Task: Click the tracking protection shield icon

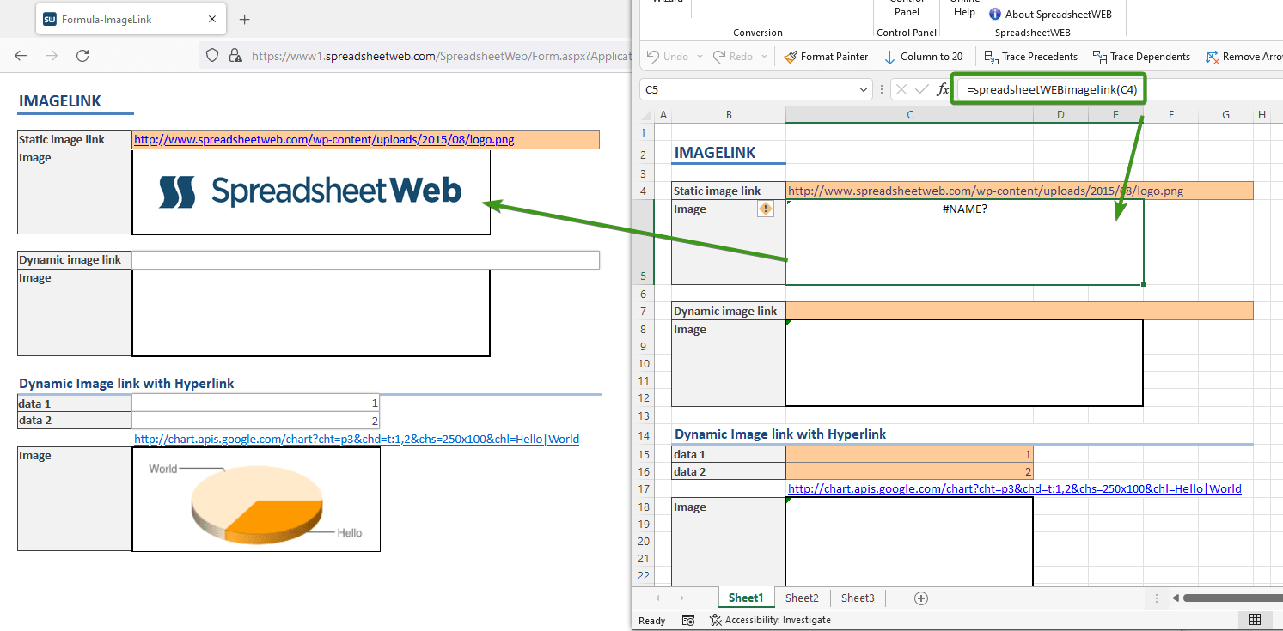Action: click(x=212, y=56)
